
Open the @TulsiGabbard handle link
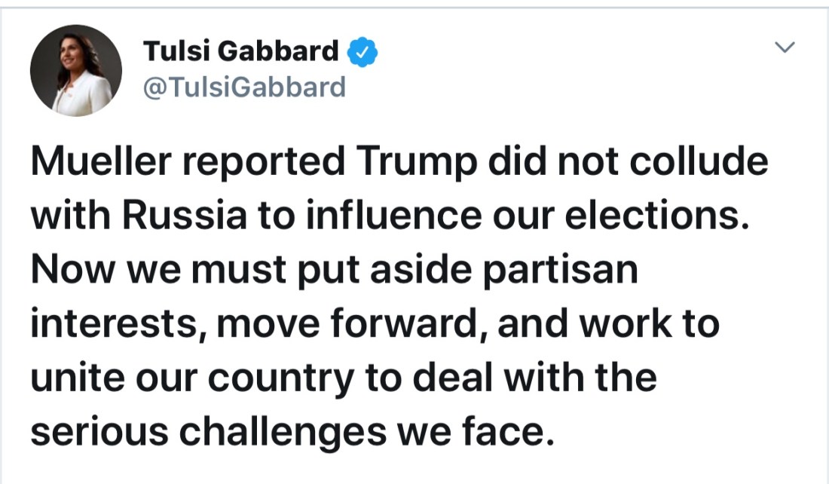244,87
